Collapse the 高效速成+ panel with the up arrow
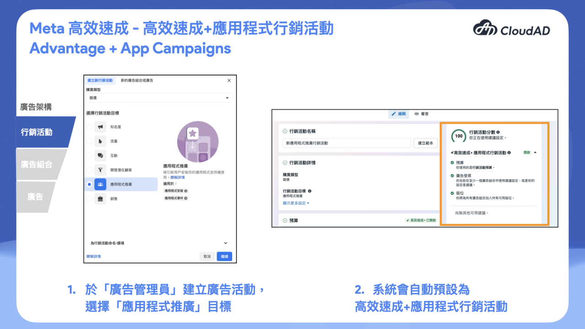585x329 pixels. pos(535,153)
